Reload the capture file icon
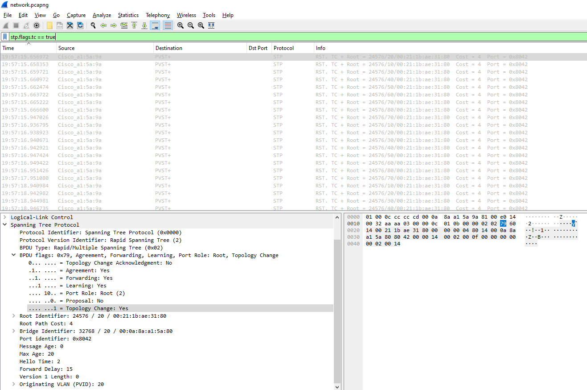This screenshot has width=587, height=390. (80, 25)
